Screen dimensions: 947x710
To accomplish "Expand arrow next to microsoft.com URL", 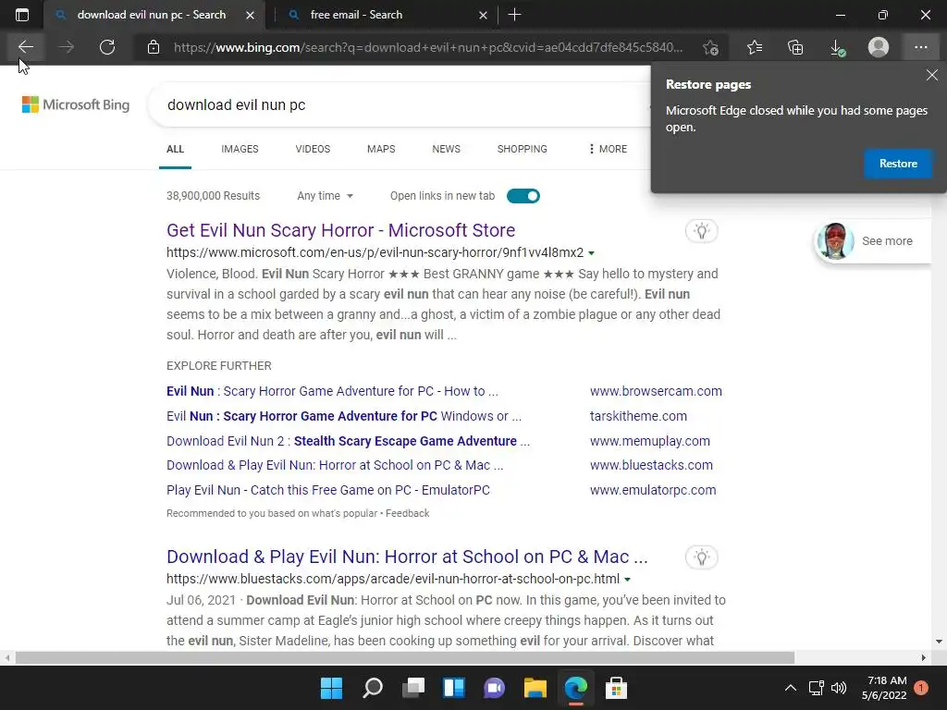I will [x=591, y=253].
